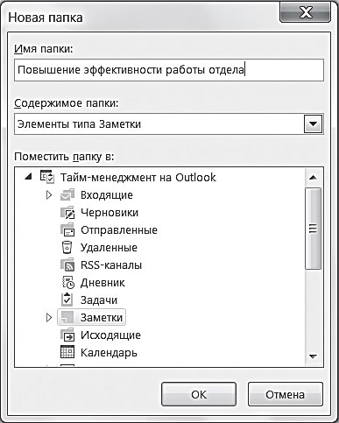Click the Outbox (Исходящие) folder icon

pyautogui.click(x=67, y=335)
